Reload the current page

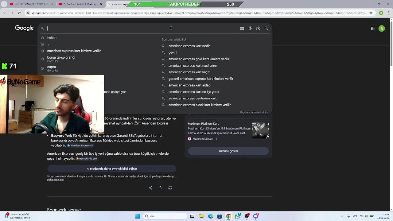pos(19,13)
